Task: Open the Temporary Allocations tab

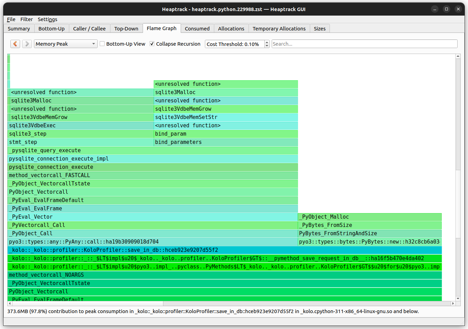Action: pyautogui.click(x=279, y=29)
